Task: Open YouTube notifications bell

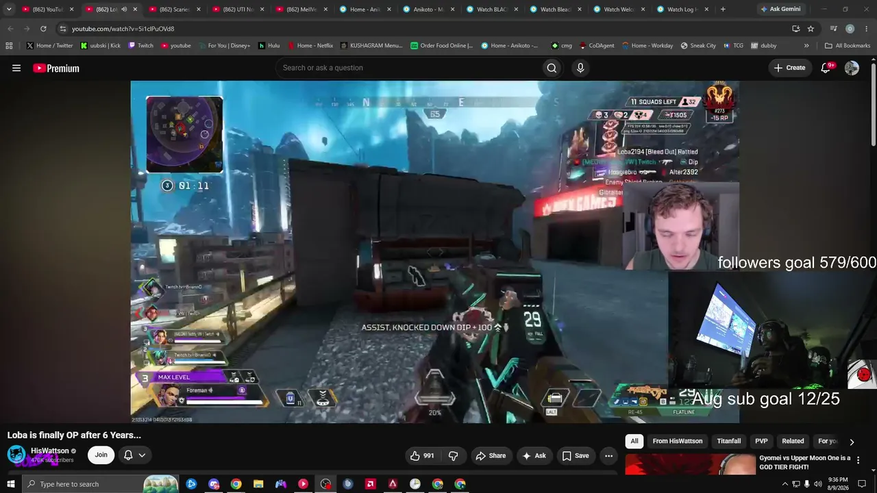Action: (826, 68)
